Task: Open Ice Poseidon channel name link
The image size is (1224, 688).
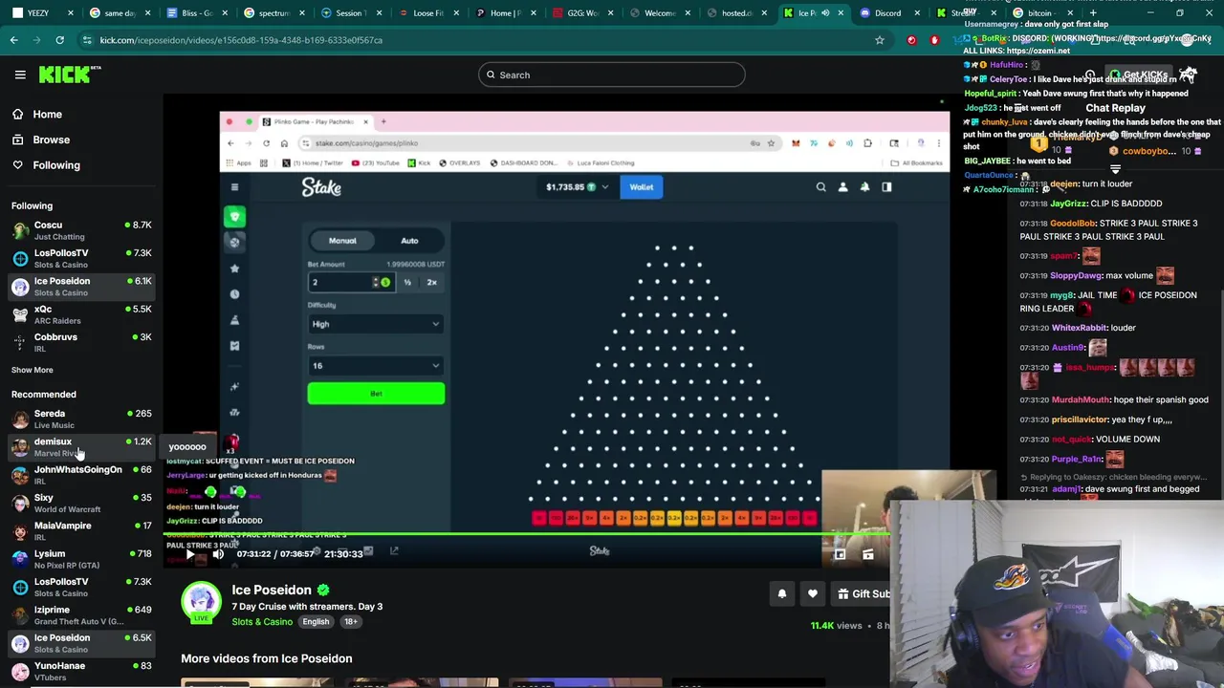Action: coord(272,590)
